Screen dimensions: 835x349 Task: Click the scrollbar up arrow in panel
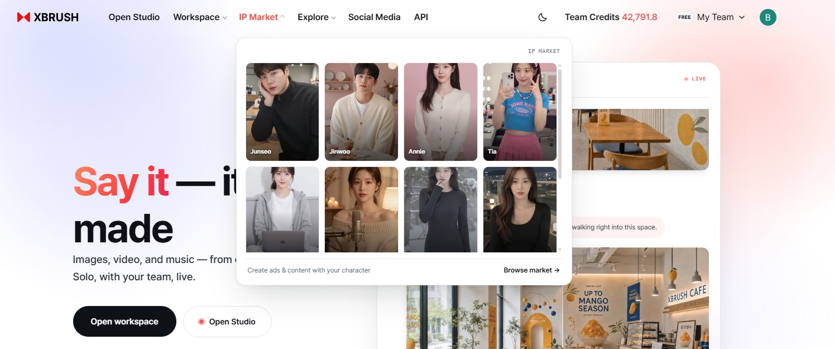[x=560, y=66]
